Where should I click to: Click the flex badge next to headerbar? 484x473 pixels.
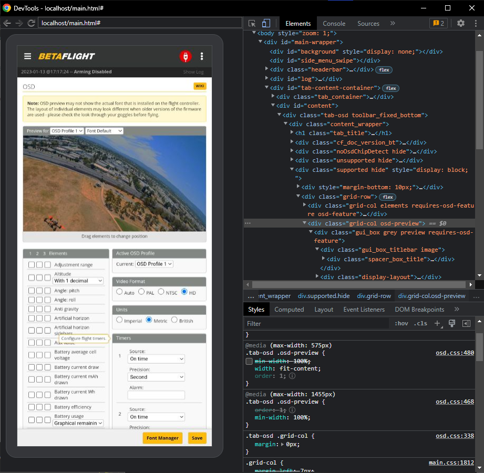tap(384, 70)
